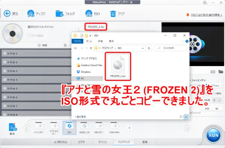
Task: Click the 開く open button
Action: coord(217,109)
